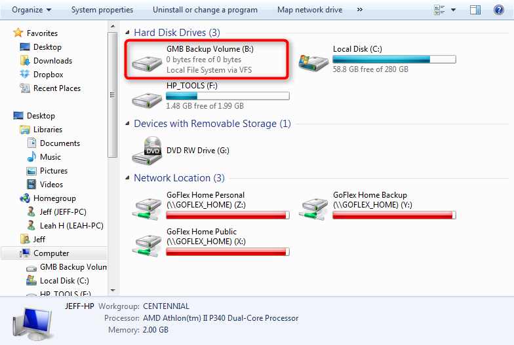Screen dimensions: 514x345
Task: Click the Help question mark icon
Action: point(498,10)
